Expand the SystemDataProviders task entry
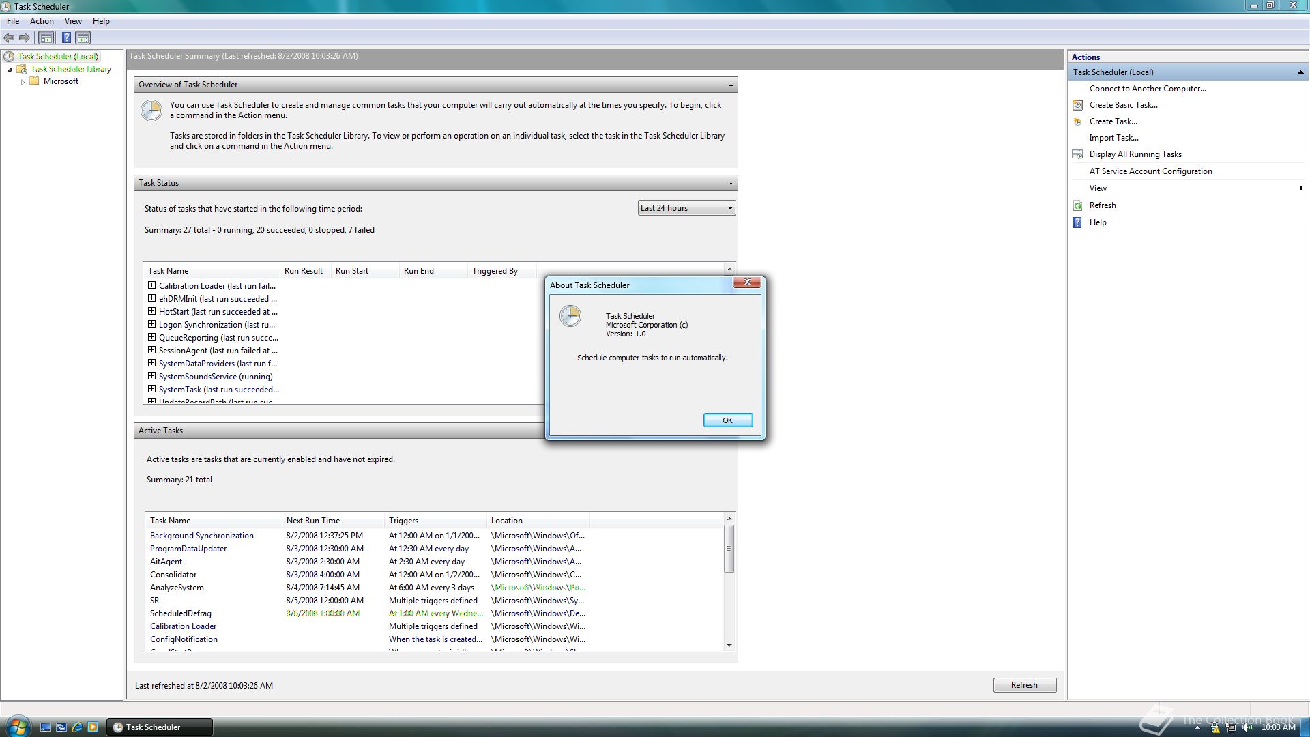This screenshot has width=1310, height=737. click(x=151, y=363)
